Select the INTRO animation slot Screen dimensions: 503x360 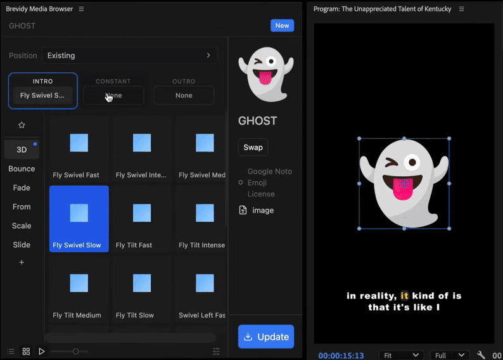43,91
